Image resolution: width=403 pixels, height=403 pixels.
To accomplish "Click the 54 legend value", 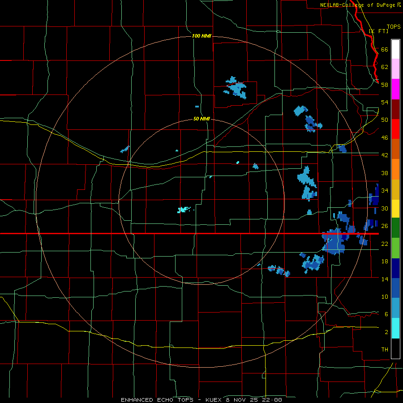I will pos(385,102).
